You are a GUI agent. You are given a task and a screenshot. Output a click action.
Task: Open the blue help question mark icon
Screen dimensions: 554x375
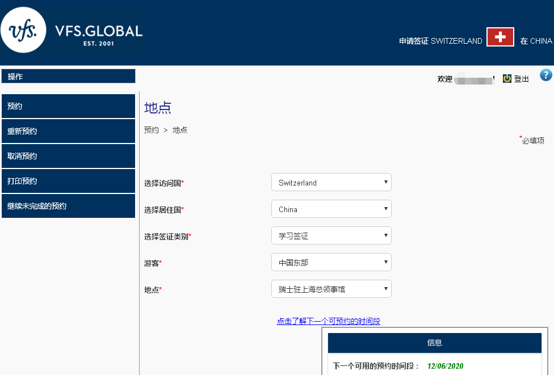coord(545,75)
